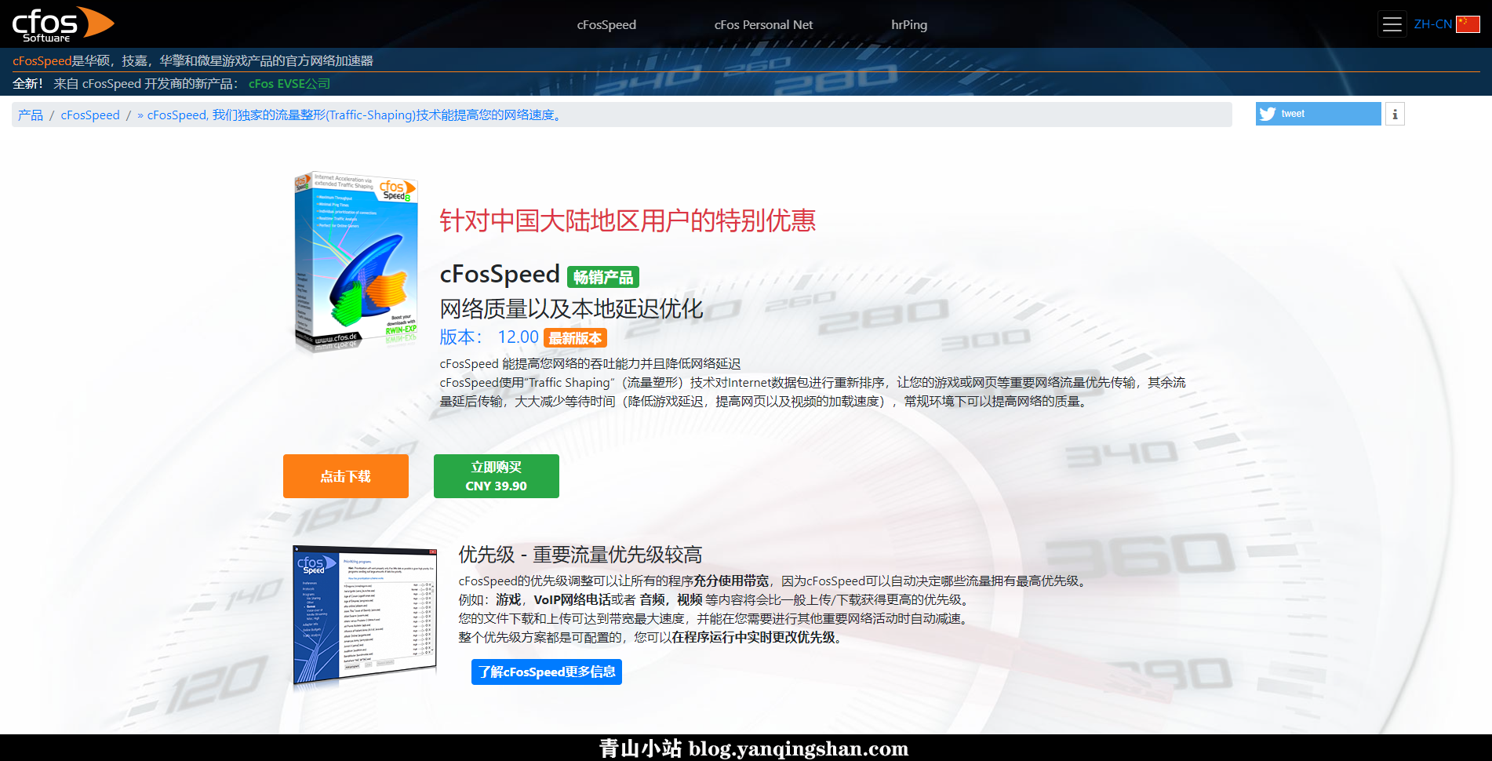The image size is (1492, 761).
Task: Click the cFos Software logo
Action: 63,24
